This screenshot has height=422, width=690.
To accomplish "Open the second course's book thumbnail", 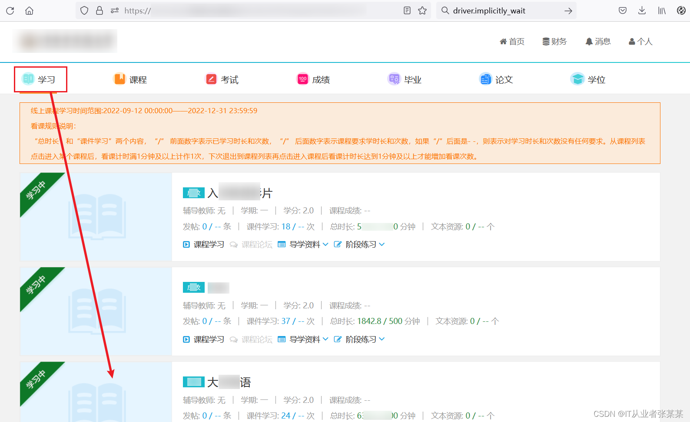I will (x=96, y=311).
